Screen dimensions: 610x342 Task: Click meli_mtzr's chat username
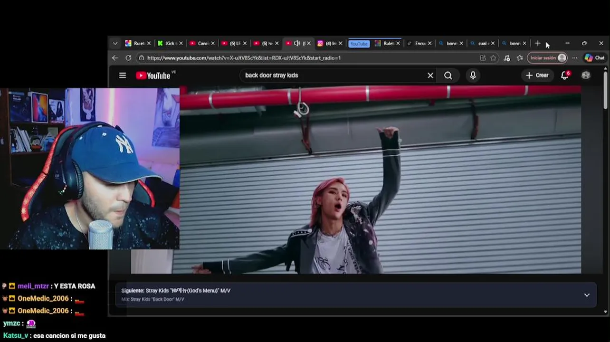coord(33,286)
